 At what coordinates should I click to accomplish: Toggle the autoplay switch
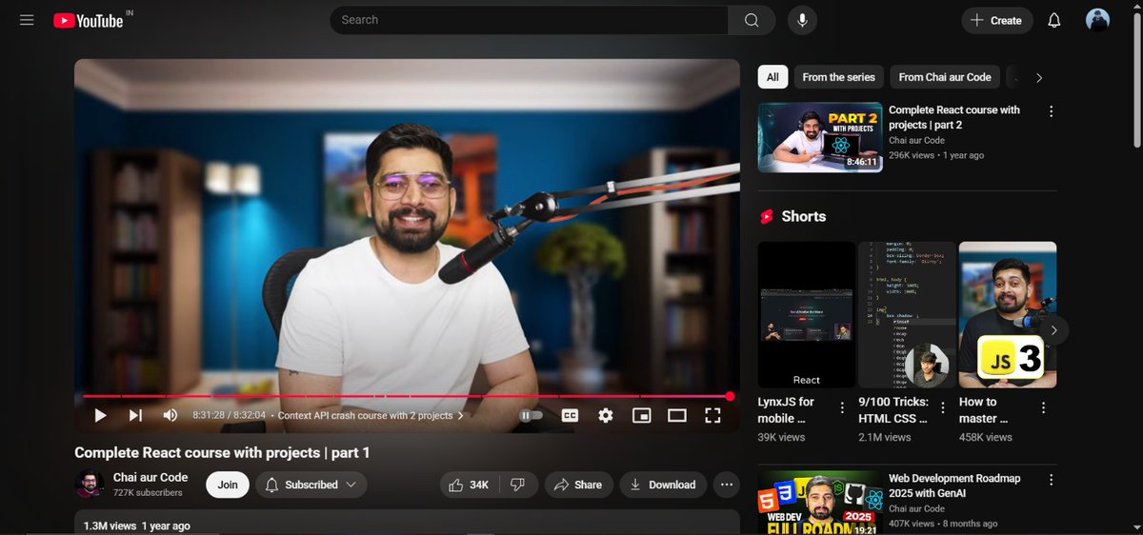531,415
